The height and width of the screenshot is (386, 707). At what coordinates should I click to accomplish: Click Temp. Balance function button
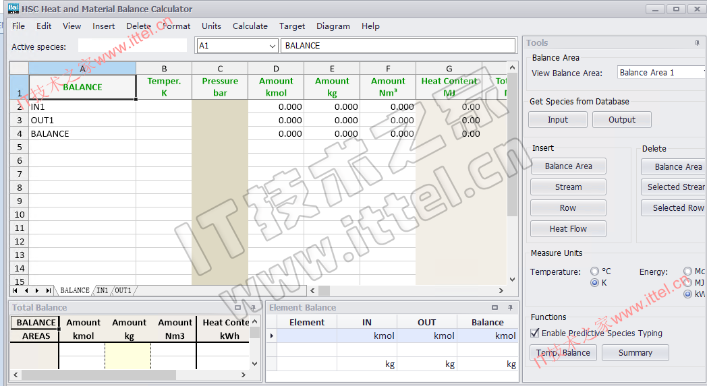pos(563,353)
